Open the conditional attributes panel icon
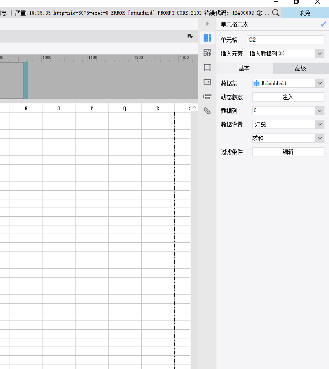This screenshot has width=329, height=369. coord(207,96)
